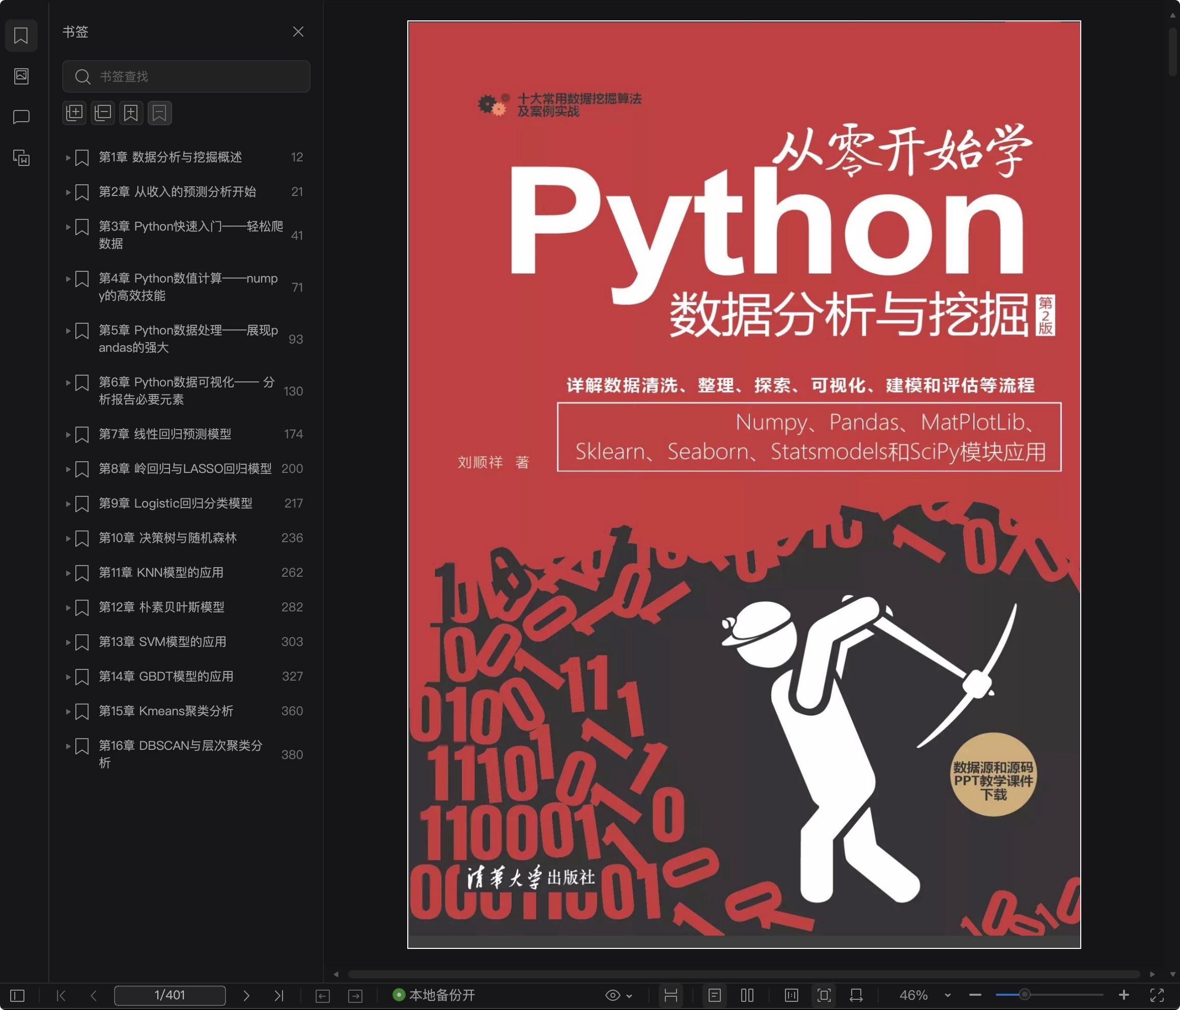Viewport: 1180px width, 1010px height.
Task: Jump to 第11章 KNN模型的应用
Action: pyautogui.click(x=161, y=573)
